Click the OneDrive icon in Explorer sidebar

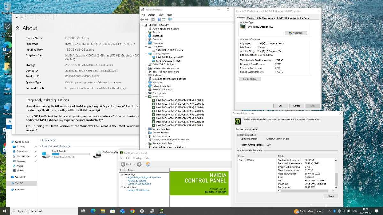[x=12, y=177]
